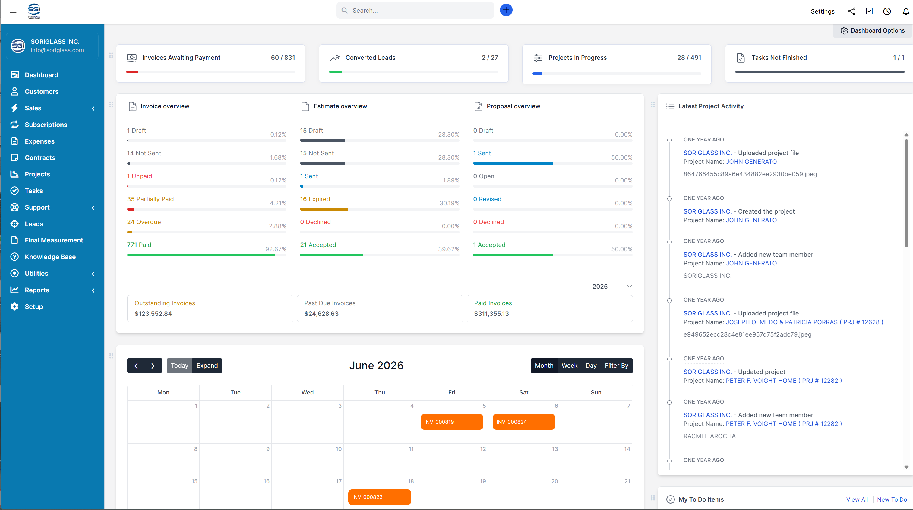Screen dimensions: 913x510
Task: Open calendar event INV-000824
Action: tap(524, 422)
